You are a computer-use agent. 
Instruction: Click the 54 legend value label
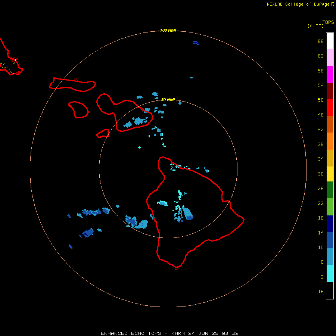[x=321, y=85]
